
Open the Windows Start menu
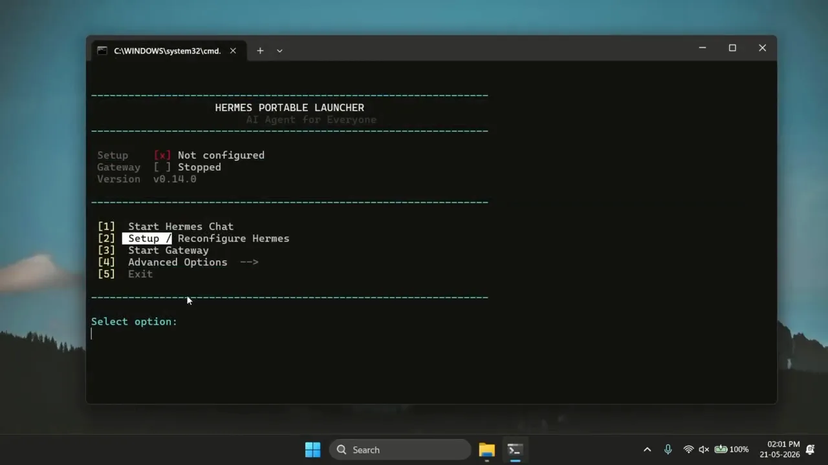pos(312,449)
